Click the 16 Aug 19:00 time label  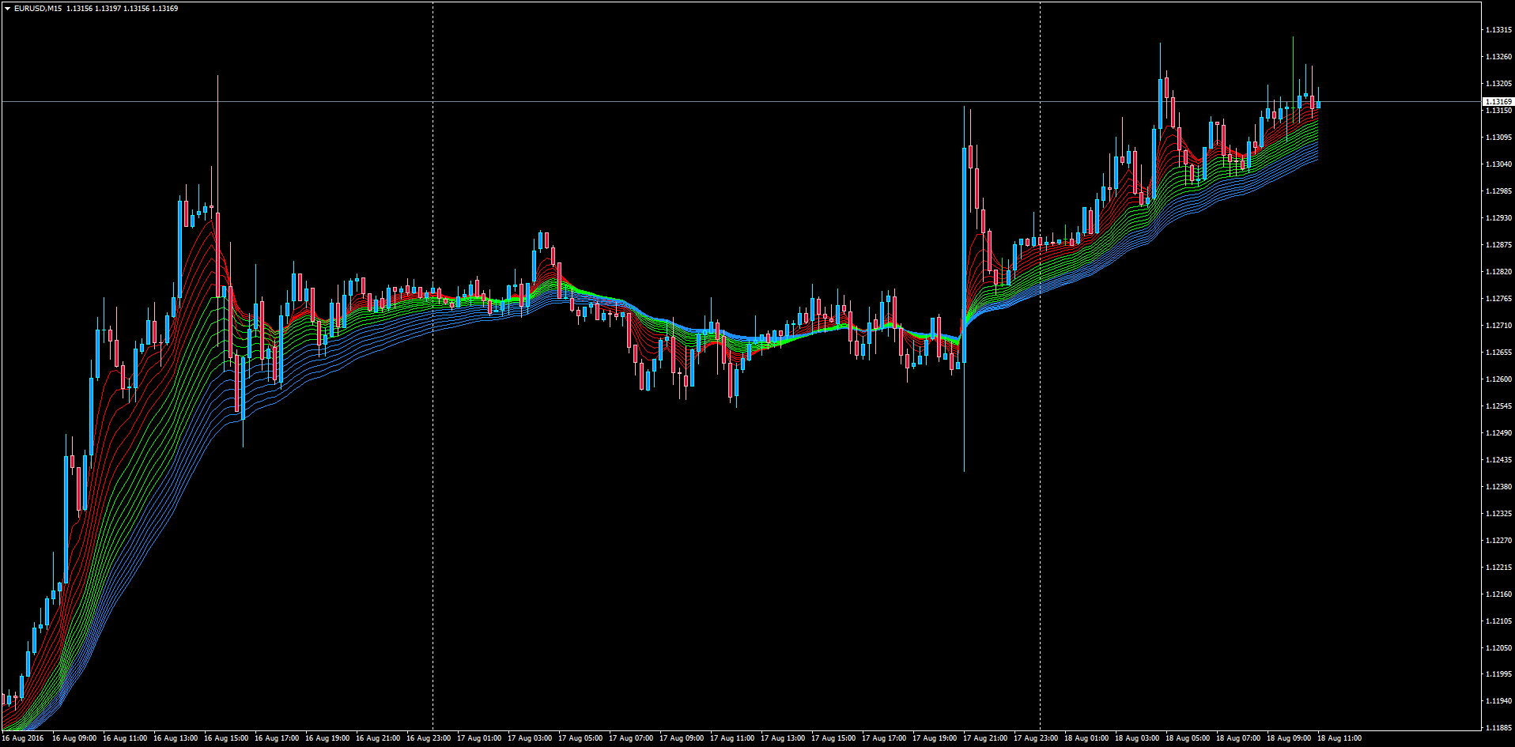327,738
